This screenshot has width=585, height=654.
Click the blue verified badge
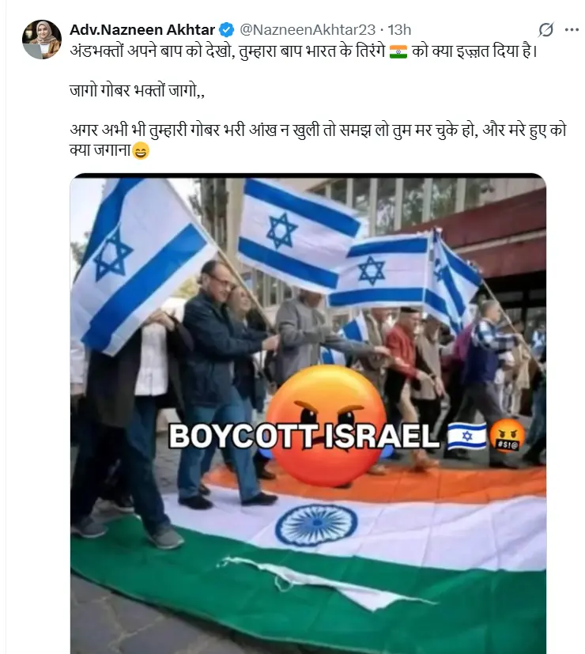pyautogui.click(x=226, y=30)
